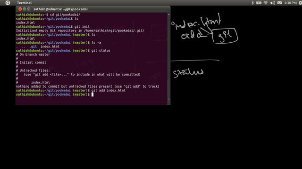The width and height of the screenshot is (302, 169).
Task: Click the terminal scrollbar down arrow
Action: (x=169, y=99)
